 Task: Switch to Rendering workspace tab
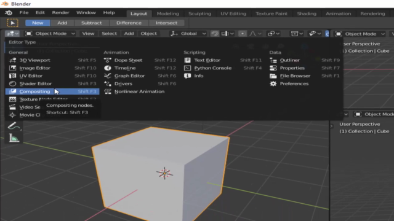tap(372, 14)
